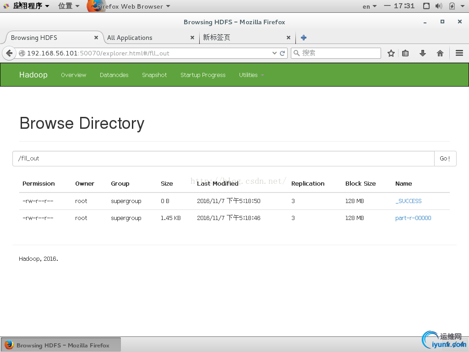Click the Go! button

445,158
